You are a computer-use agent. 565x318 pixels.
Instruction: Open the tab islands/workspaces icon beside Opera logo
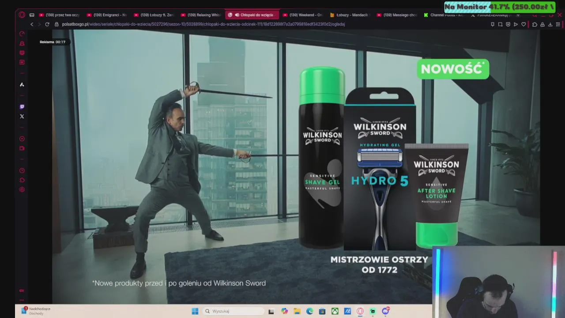point(32,15)
